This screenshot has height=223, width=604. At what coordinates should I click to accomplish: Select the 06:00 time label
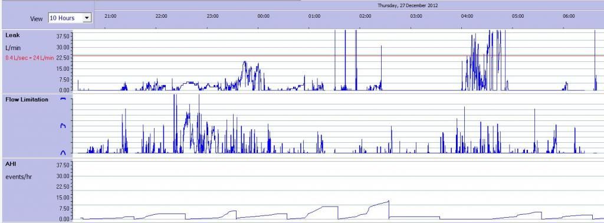569,16
